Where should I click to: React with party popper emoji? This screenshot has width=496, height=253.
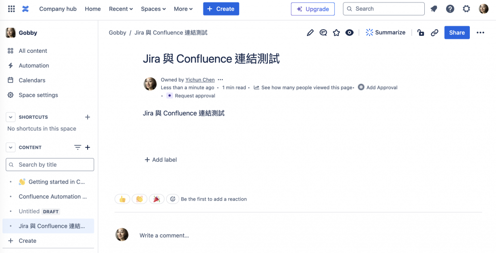point(156,199)
